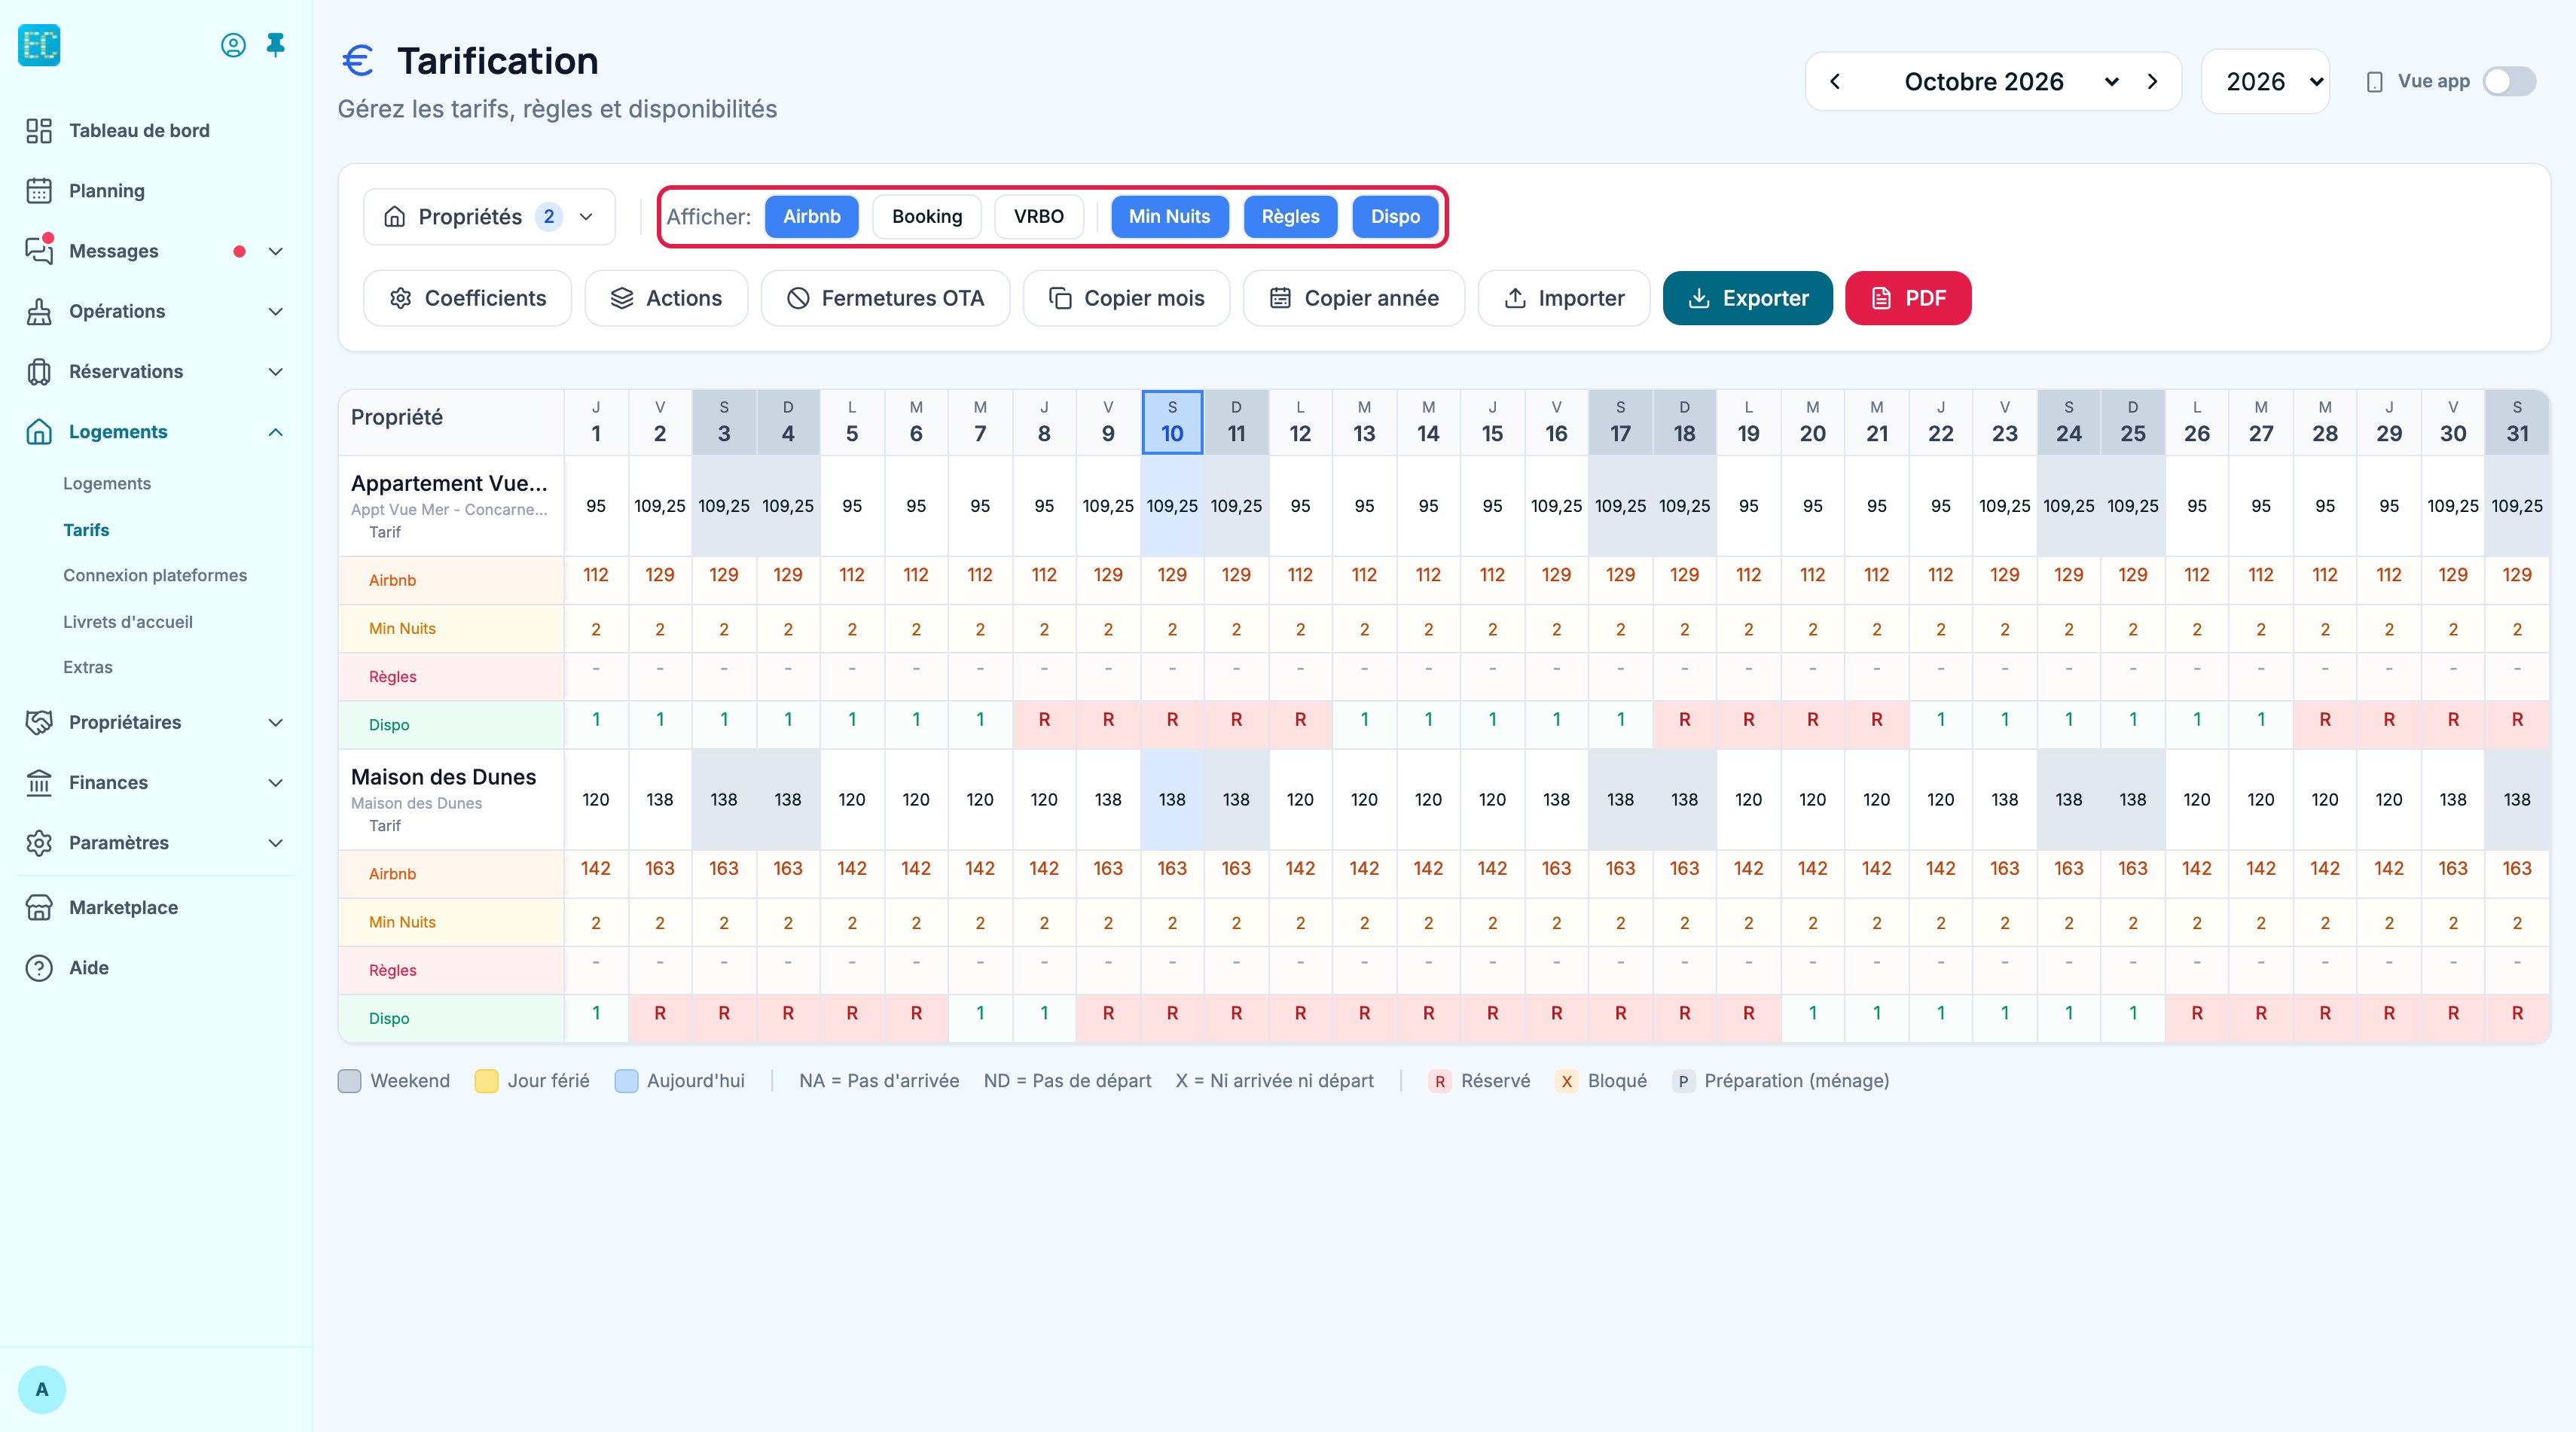The image size is (2576, 1432).
Task: Toggle Dispo display filter
Action: pos(1396,217)
